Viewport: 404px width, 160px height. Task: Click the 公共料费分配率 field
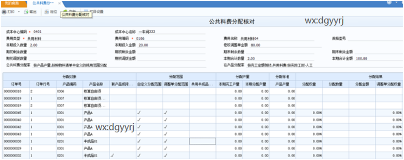point(119,65)
